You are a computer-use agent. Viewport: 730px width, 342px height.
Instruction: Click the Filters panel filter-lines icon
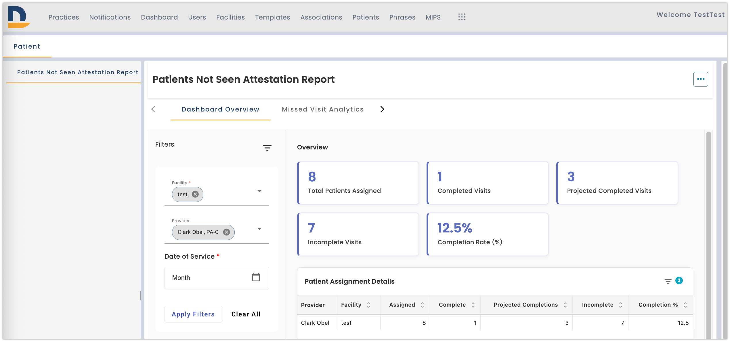(267, 148)
